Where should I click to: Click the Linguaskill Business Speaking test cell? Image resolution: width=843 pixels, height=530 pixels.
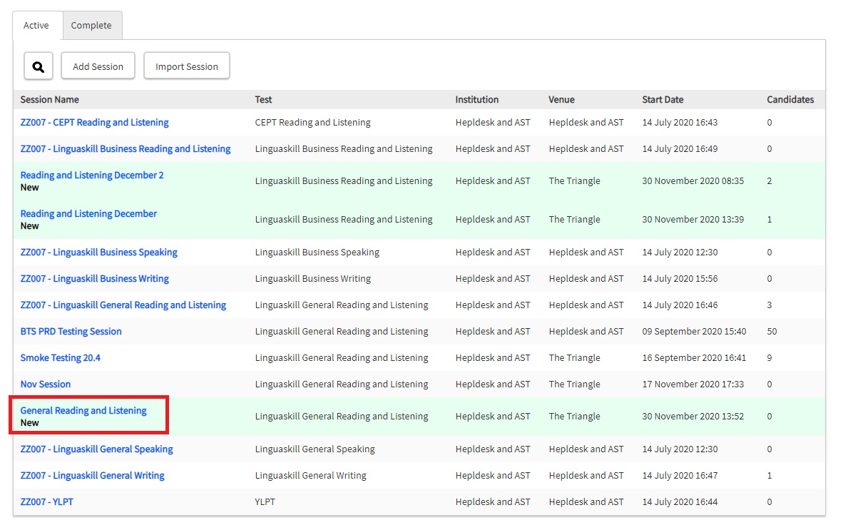coord(317,252)
